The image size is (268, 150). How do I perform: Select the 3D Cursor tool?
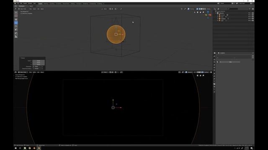(x=16, y=16)
